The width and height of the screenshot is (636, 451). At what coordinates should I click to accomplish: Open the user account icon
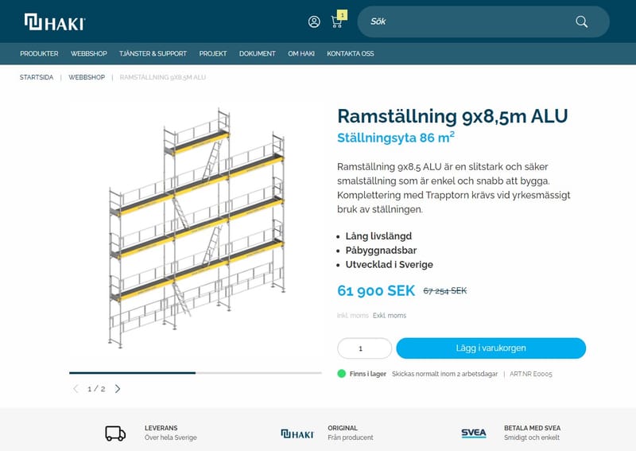pos(314,21)
